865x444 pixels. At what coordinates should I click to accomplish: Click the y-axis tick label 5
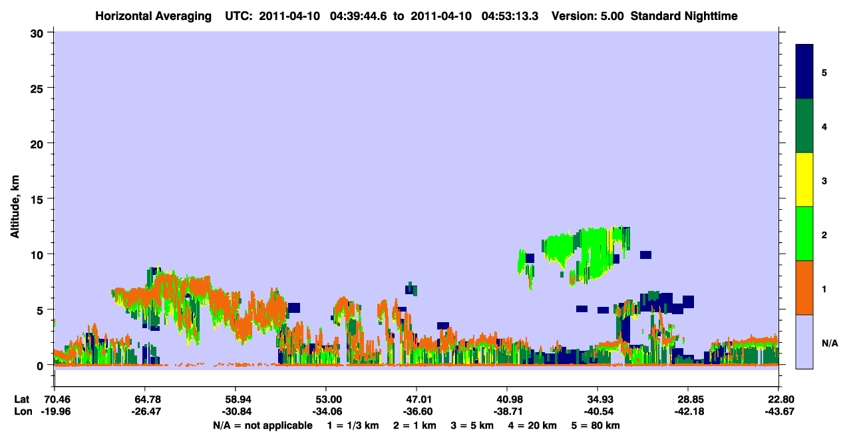coord(41,310)
